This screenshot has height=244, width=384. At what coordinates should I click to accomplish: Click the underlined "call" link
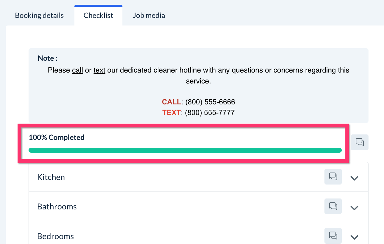(77, 70)
